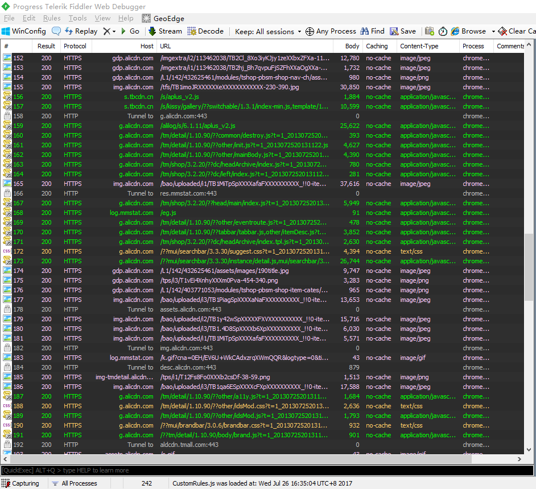Click lock icon of session 166
The image size is (536, 489).
[x=7, y=193]
